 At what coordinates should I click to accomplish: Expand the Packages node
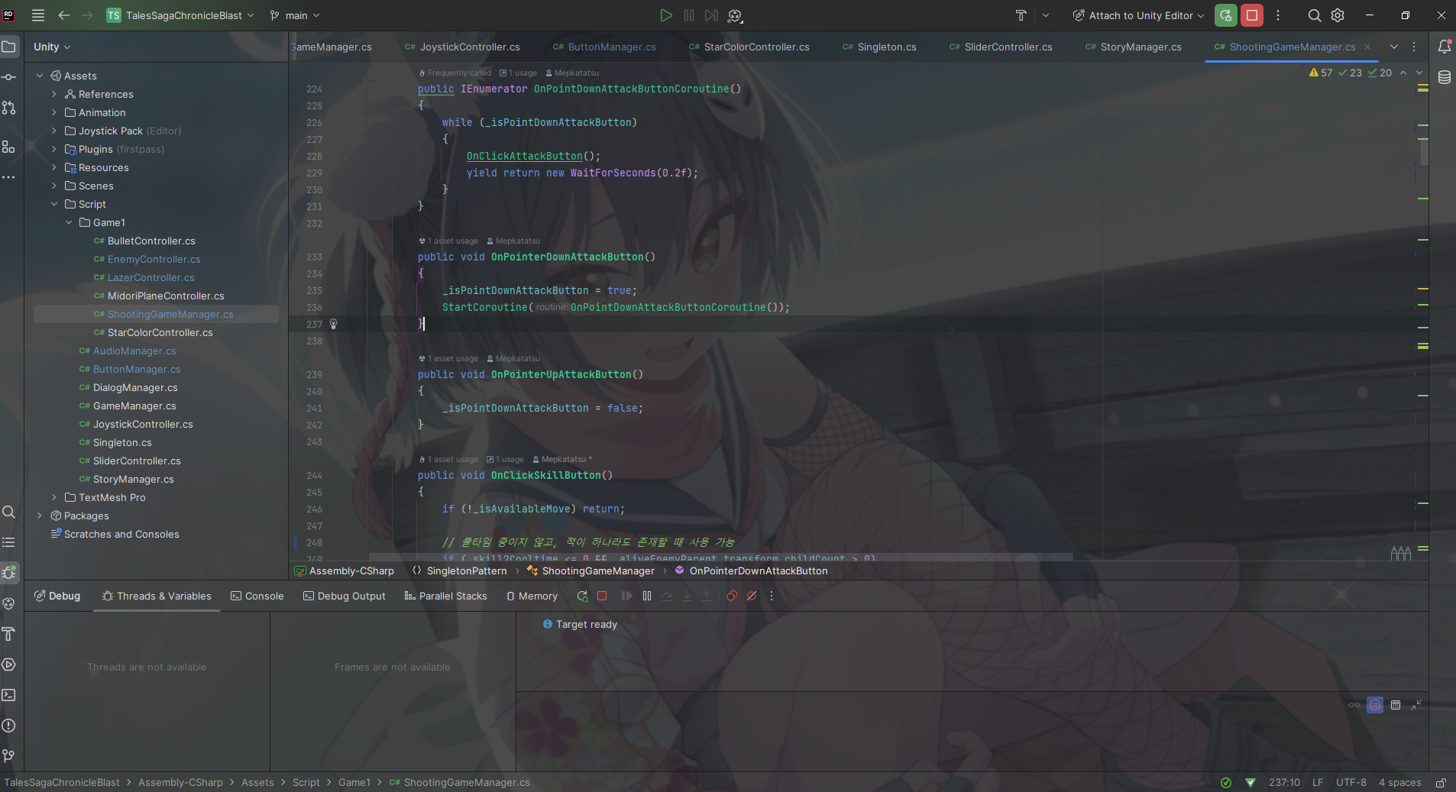tap(40, 516)
